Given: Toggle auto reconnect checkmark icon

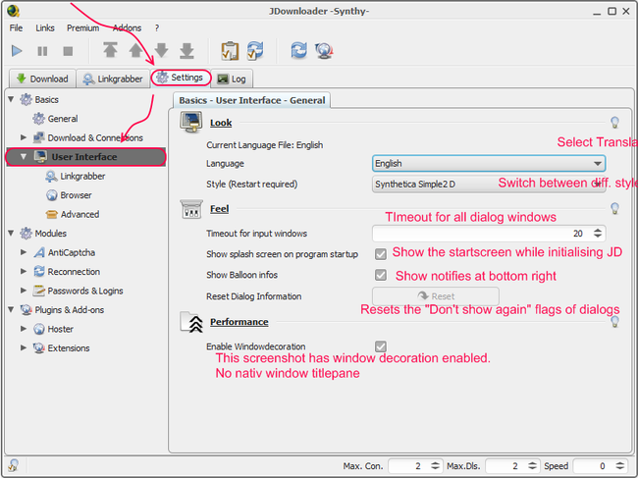Looking at the screenshot, I should [x=255, y=51].
